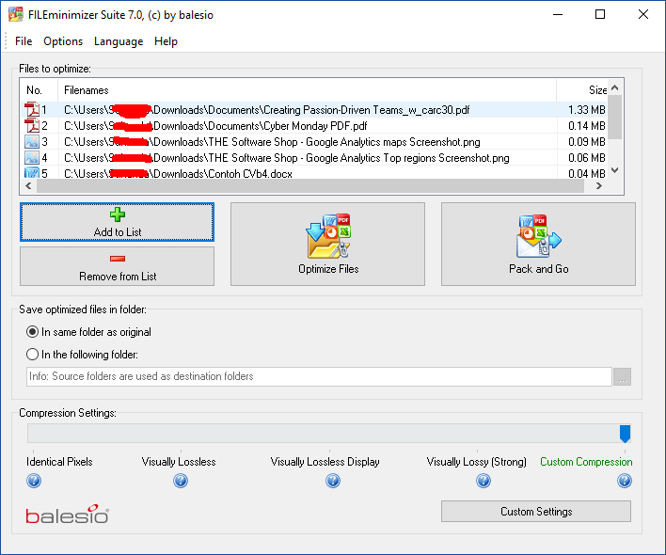The image size is (666, 555).
Task: Minimize the FILEminimizer window
Action: [558, 14]
